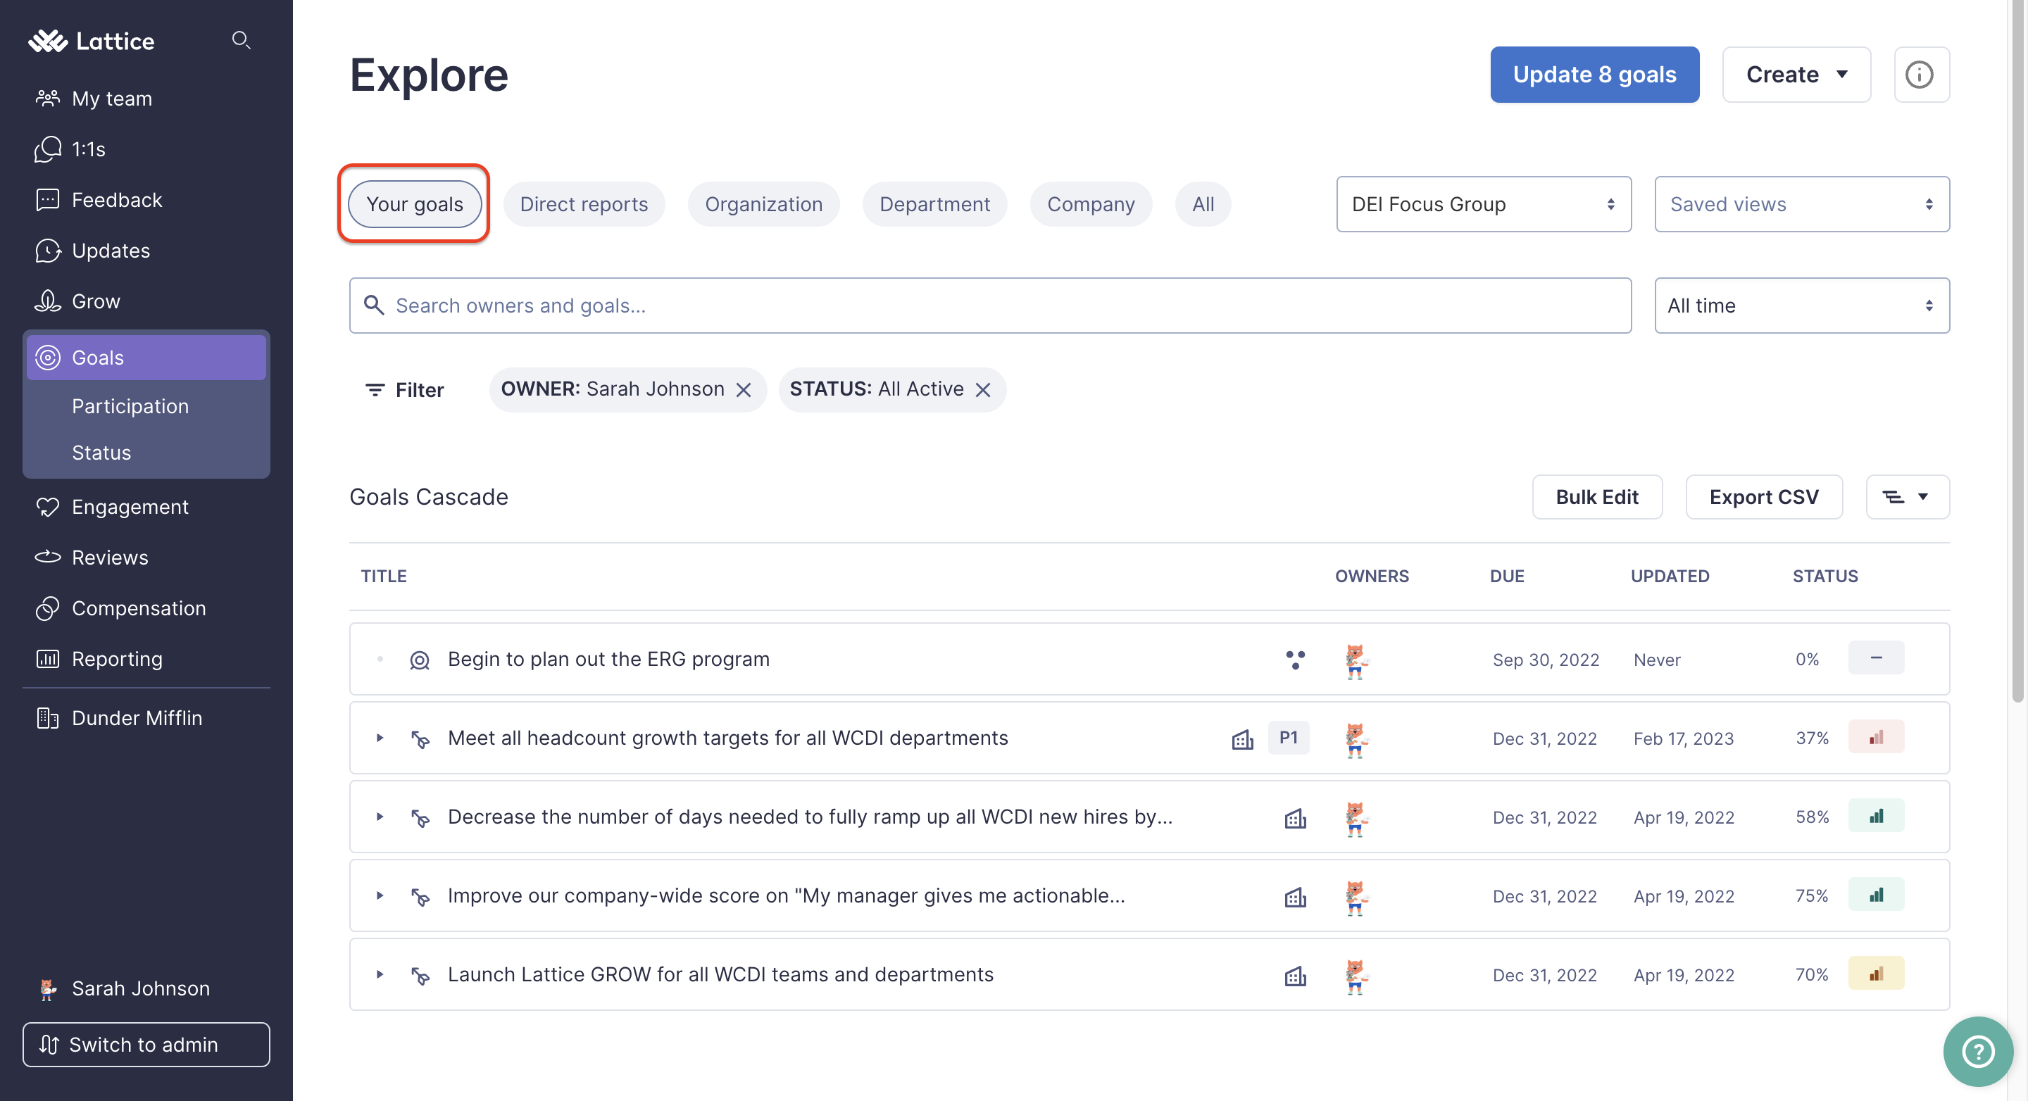Expand the headcount growth targets goal
Image resolution: width=2028 pixels, height=1101 pixels.
coord(380,738)
